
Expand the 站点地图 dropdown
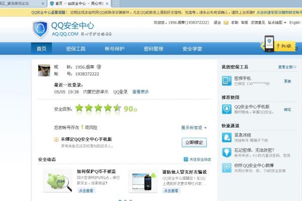point(277,23)
